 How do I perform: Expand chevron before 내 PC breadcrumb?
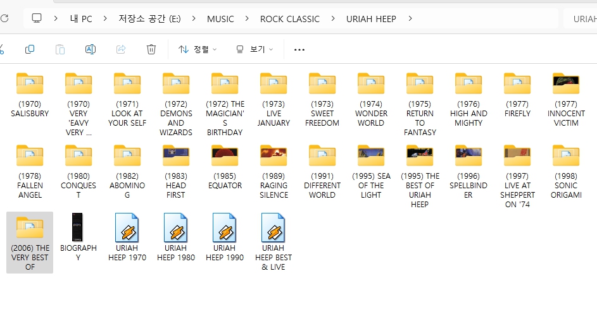point(56,18)
